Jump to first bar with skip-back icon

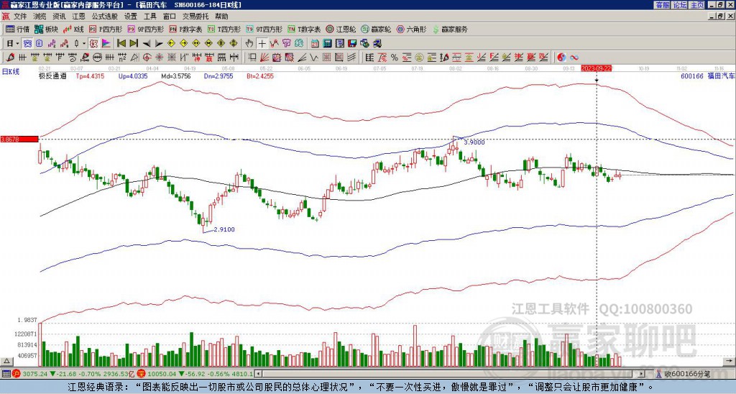pyautogui.click(x=121, y=44)
